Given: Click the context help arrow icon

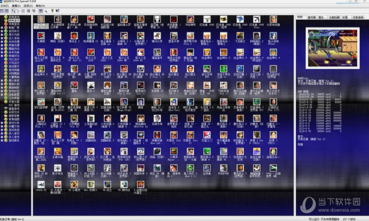Looking at the screenshot, I should coord(58,11).
